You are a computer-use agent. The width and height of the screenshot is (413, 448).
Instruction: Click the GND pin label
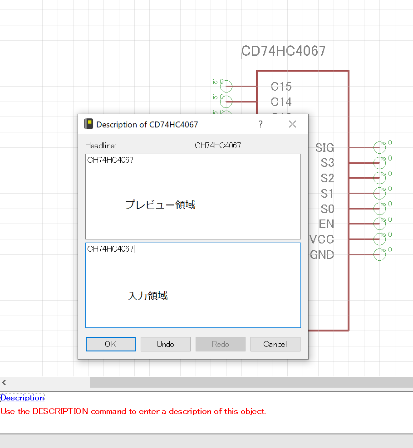(x=322, y=255)
